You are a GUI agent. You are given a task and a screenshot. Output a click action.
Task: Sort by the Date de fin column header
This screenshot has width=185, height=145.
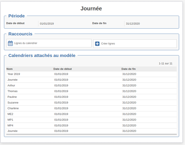tap(128, 69)
